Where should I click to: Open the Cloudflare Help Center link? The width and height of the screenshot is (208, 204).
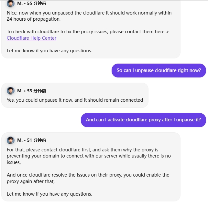coord(32,38)
